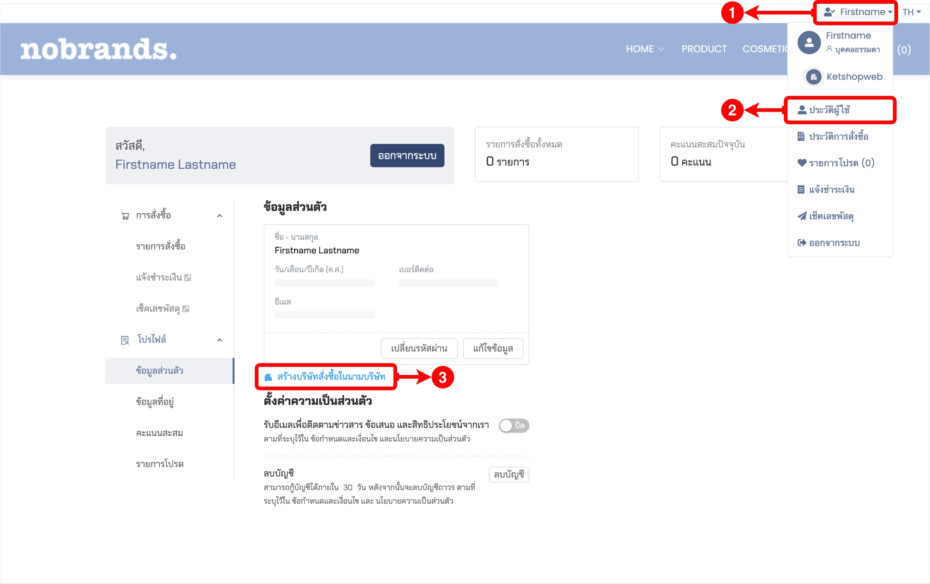Select ประวัติผู้ใช้ from the account menu
Screen dimensions: 930x584
pos(829,110)
